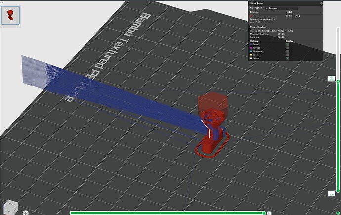This screenshot has height=215, width=341.
Task: Click the horizontal slider value label 77
Action: pos(269,213)
